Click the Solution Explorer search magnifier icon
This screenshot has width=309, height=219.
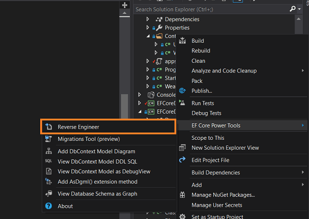(x=293, y=9)
